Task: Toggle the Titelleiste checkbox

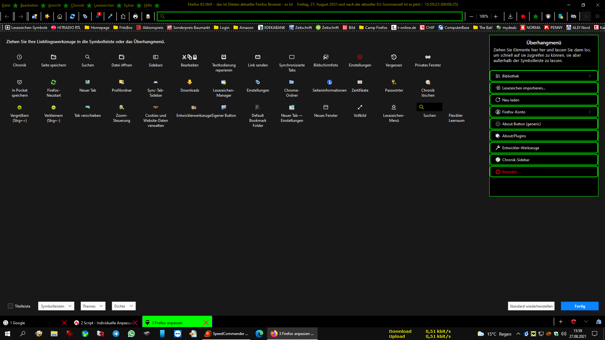Action: click(10, 306)
